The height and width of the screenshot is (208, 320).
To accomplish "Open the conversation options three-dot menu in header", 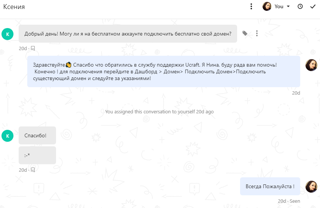I will pos(251,6).
